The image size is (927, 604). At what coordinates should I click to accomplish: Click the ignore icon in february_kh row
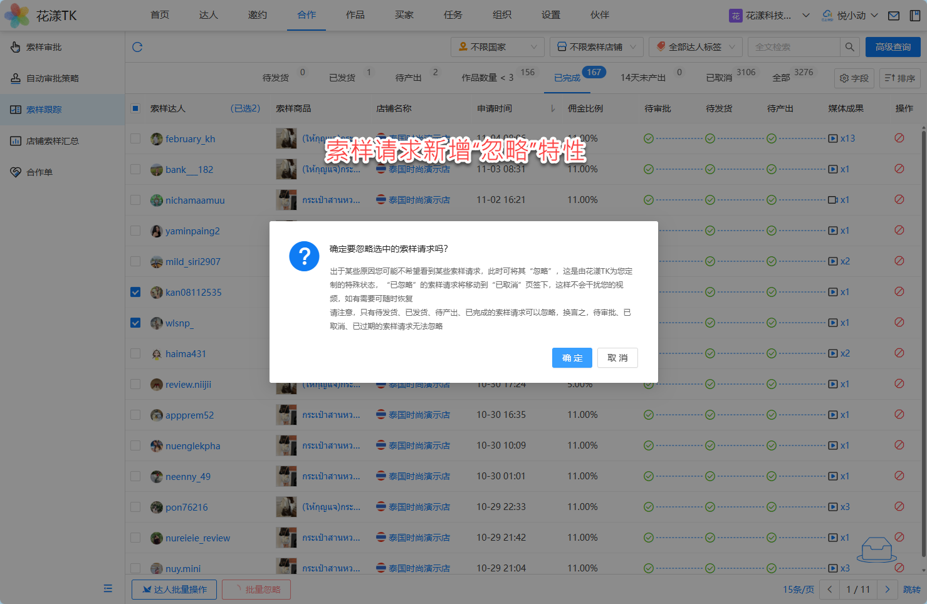click(x=899, y=138)
